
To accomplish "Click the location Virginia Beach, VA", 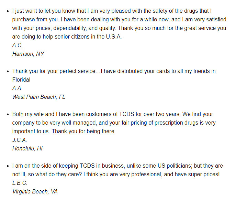I will tap(35, 191).
